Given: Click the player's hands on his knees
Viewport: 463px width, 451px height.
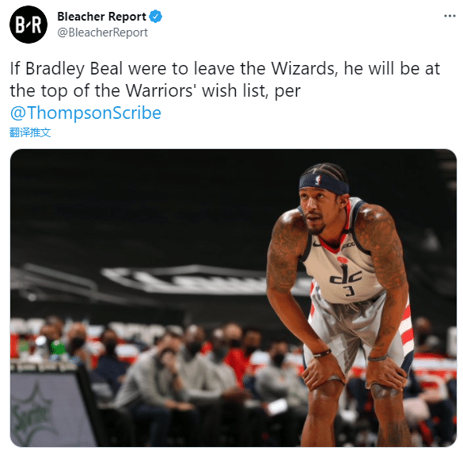Looking at the screenshot, I should point(353,374).
